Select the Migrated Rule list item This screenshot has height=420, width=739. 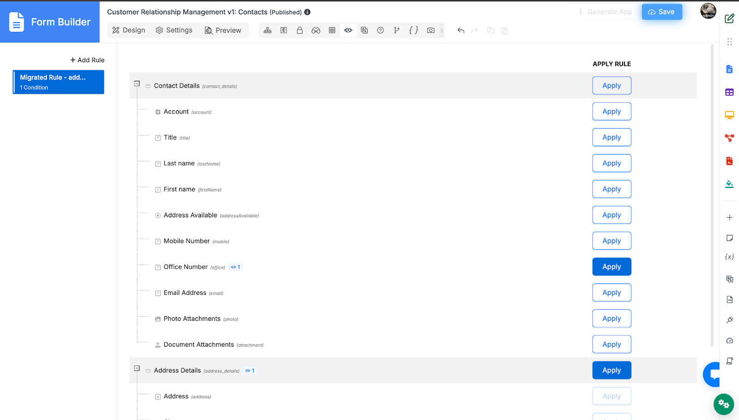58,82
